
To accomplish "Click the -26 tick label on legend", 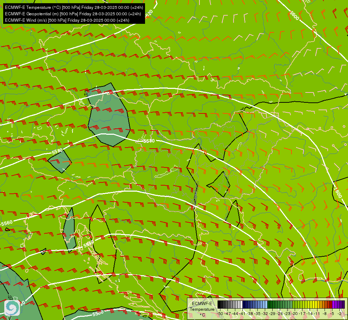I will pyautogui.click(x=280, y=314).
